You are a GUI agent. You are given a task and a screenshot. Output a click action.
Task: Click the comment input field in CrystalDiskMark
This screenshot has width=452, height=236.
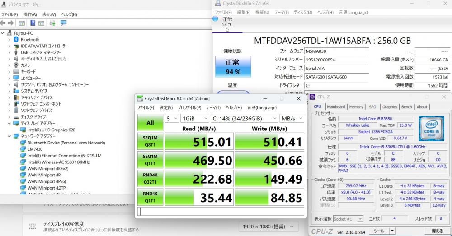[221, 211]
